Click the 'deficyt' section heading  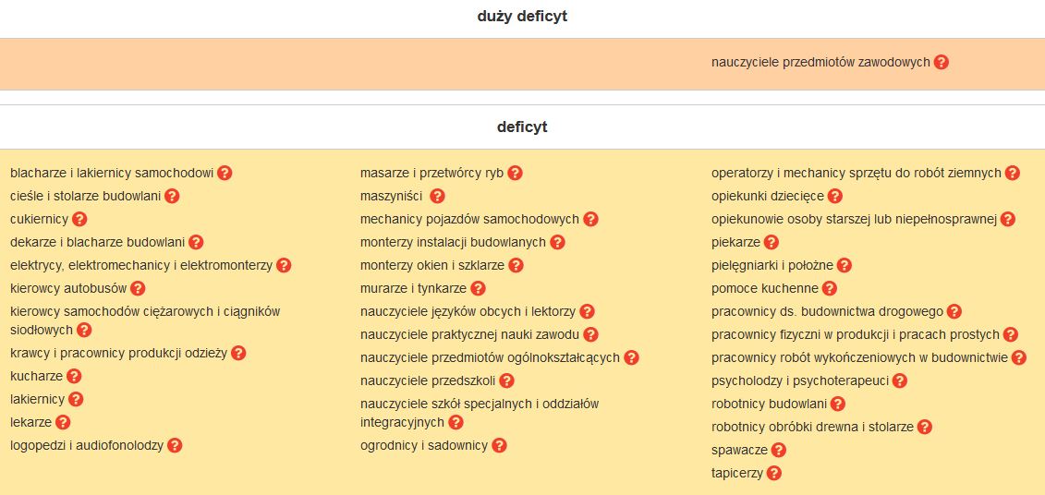(522, 127)
